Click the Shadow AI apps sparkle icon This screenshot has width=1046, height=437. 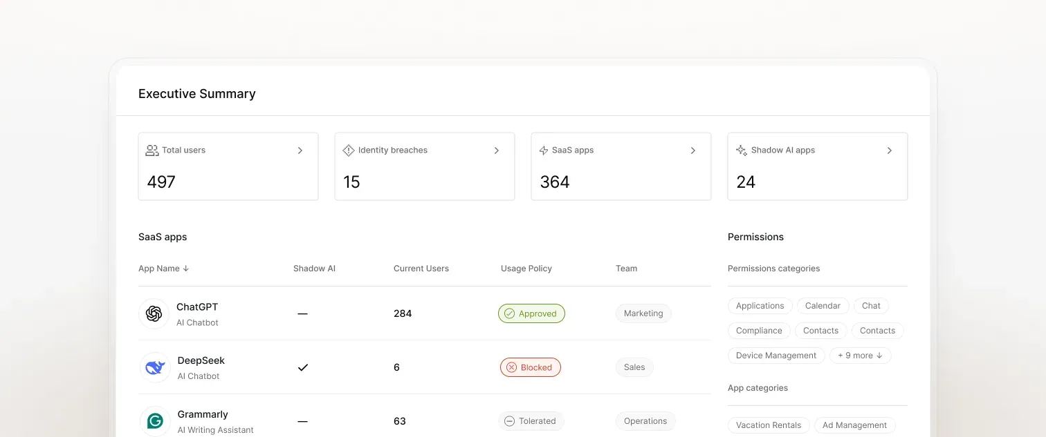742,150
